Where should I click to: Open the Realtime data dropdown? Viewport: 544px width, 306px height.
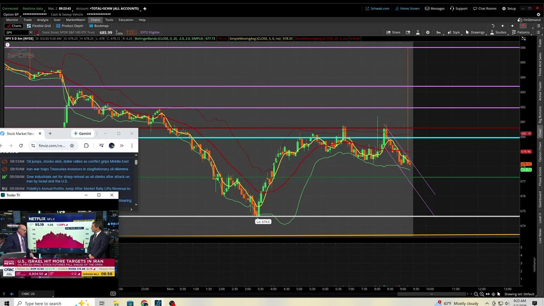(x=33, y=8)
